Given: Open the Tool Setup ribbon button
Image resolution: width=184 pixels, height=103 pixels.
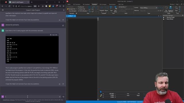Looking at the screenshot, I should tap(115, 9).
